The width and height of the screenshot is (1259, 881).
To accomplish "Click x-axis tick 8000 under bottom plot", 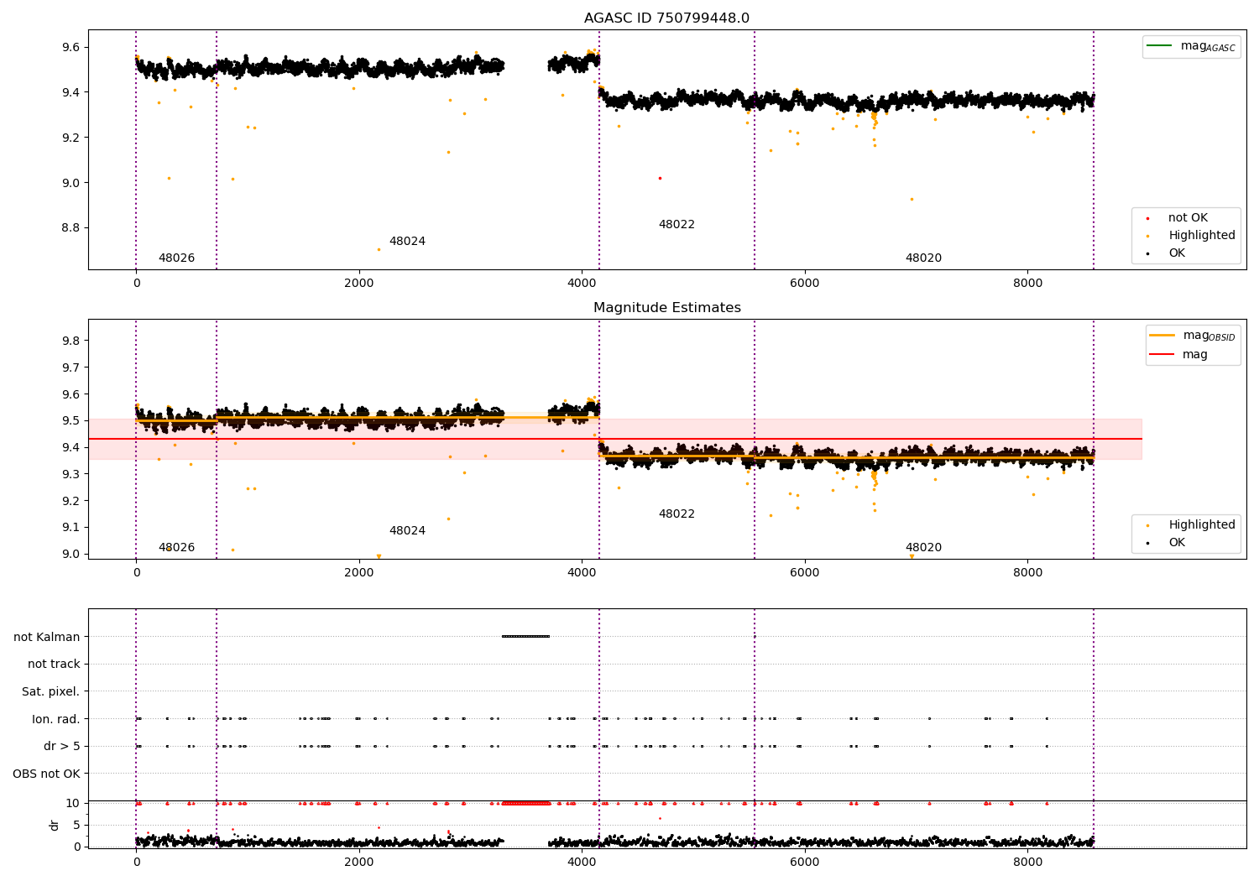I will tap(1027, 862).
